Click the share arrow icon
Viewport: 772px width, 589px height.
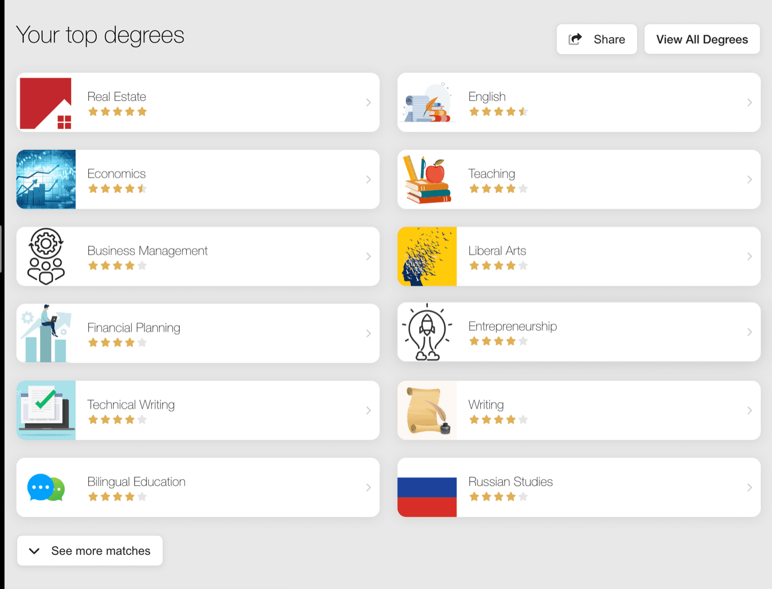click(x=575, y=39)
